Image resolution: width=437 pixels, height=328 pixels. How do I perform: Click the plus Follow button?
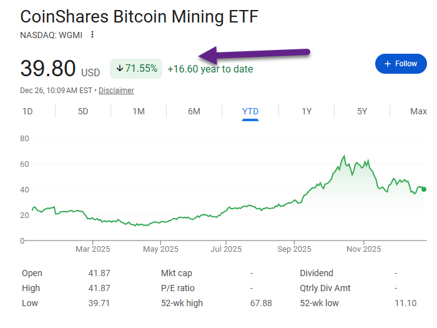(401, 64)
